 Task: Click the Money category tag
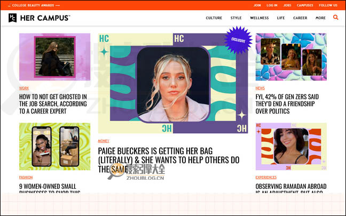coord(104,141)
